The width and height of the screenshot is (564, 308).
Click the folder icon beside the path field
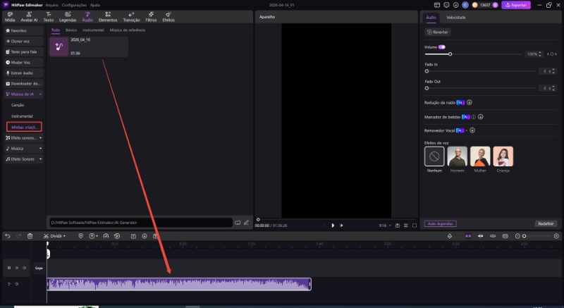(238, 223)
